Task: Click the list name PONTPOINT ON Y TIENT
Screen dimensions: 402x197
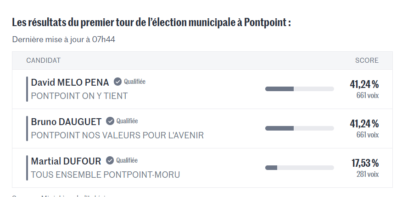Action: tap(79, 96)
